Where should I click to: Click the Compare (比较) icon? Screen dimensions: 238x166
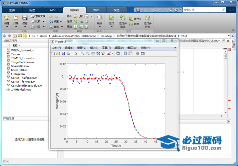click(x=33, y=22)
